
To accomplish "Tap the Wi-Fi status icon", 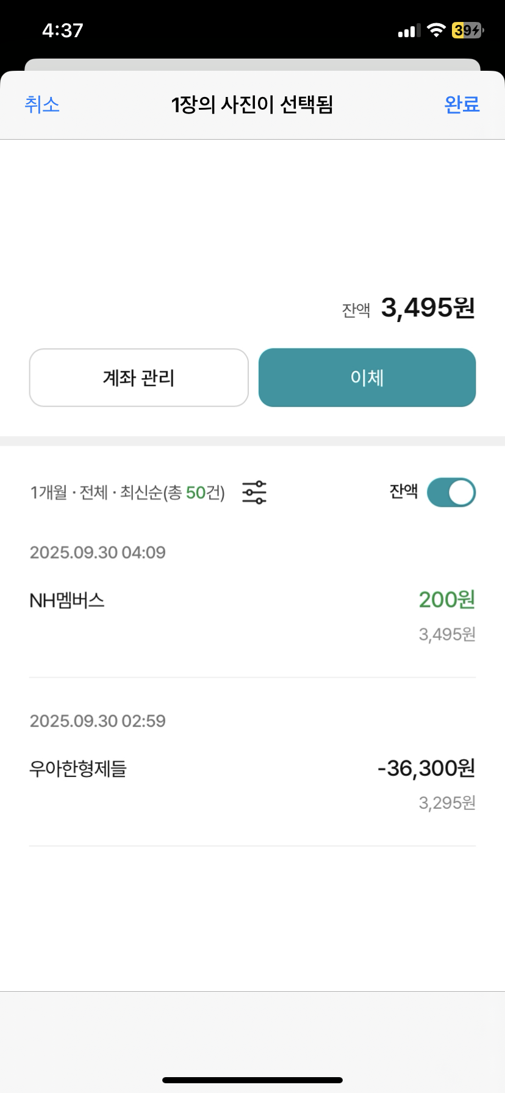I will (x=436, y=30).
